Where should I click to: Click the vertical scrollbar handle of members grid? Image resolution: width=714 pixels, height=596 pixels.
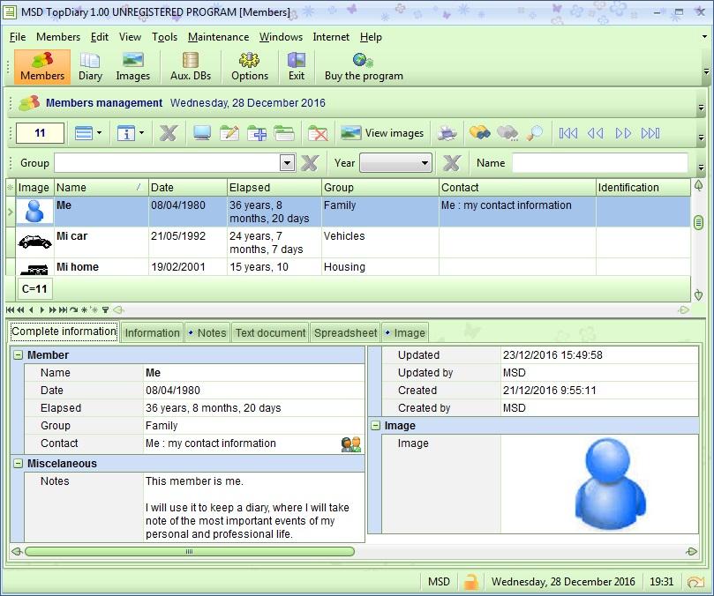click(x=698, y=222)
